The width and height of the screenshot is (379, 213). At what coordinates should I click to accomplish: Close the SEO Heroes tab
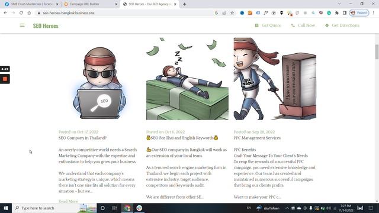tap(175, 4)
